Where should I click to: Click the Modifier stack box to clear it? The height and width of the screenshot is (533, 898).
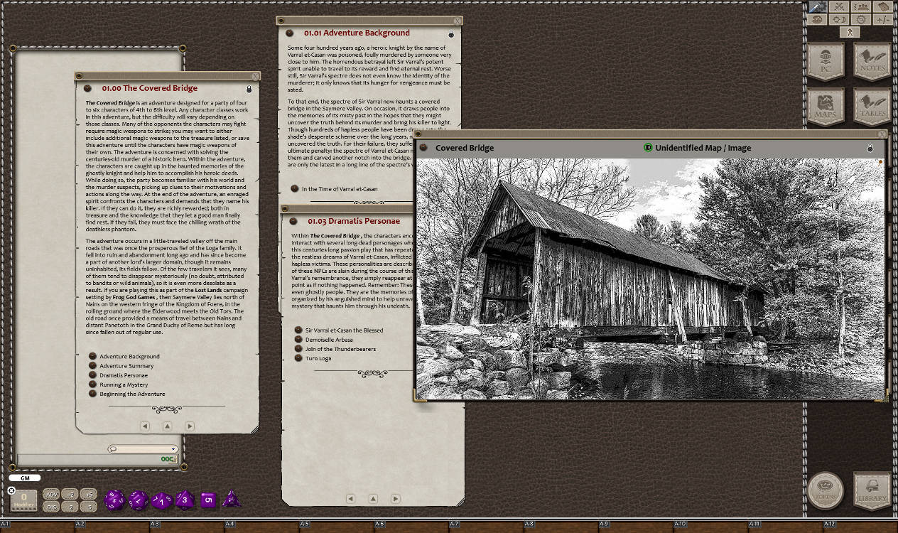[x=23, y=500]
